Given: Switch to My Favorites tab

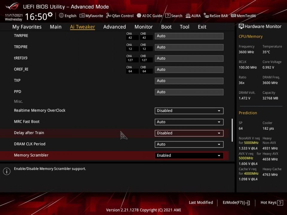Looking at the screenshot, I should tap(27, 27).
